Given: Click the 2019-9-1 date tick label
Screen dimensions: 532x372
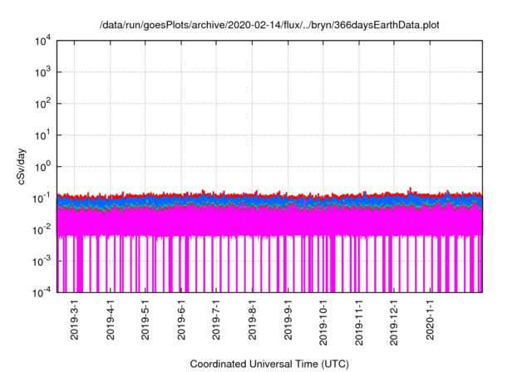Looking at the screenshot, I should click(x=288, y=319).
